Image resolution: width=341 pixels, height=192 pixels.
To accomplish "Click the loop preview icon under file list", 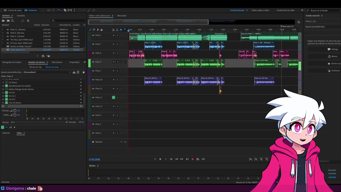I will tap(43, 56).
